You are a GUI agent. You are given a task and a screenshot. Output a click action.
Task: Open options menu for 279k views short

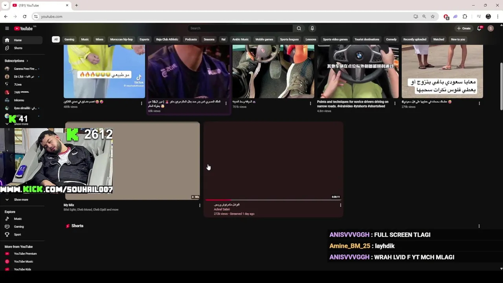tap(479, 103)
